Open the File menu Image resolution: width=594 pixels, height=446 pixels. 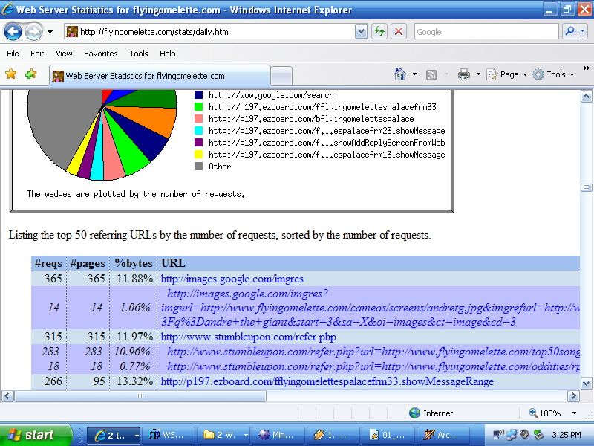point(13,54)
